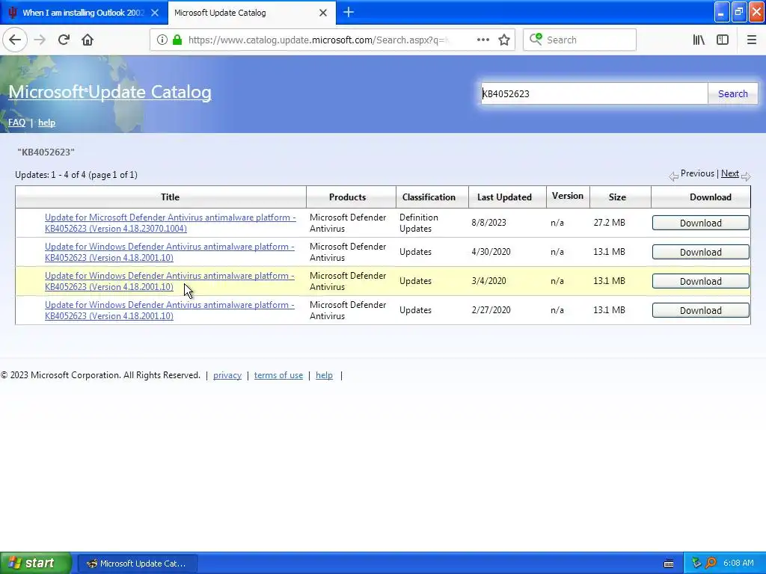Open the privacy link in the footer
The width and height of the screenshot is (766, 574).
[227, 375]
